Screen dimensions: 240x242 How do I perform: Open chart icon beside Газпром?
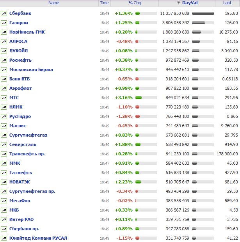pyautogui.click(x=4, y=23)
